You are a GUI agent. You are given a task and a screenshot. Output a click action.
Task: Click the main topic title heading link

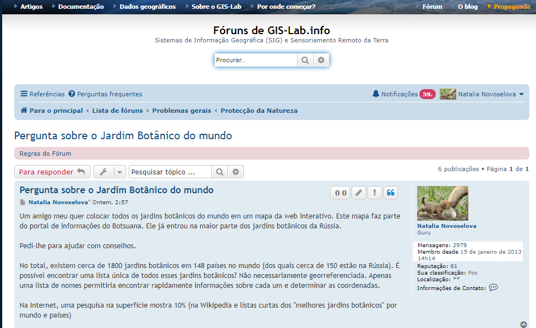point(123,136)
